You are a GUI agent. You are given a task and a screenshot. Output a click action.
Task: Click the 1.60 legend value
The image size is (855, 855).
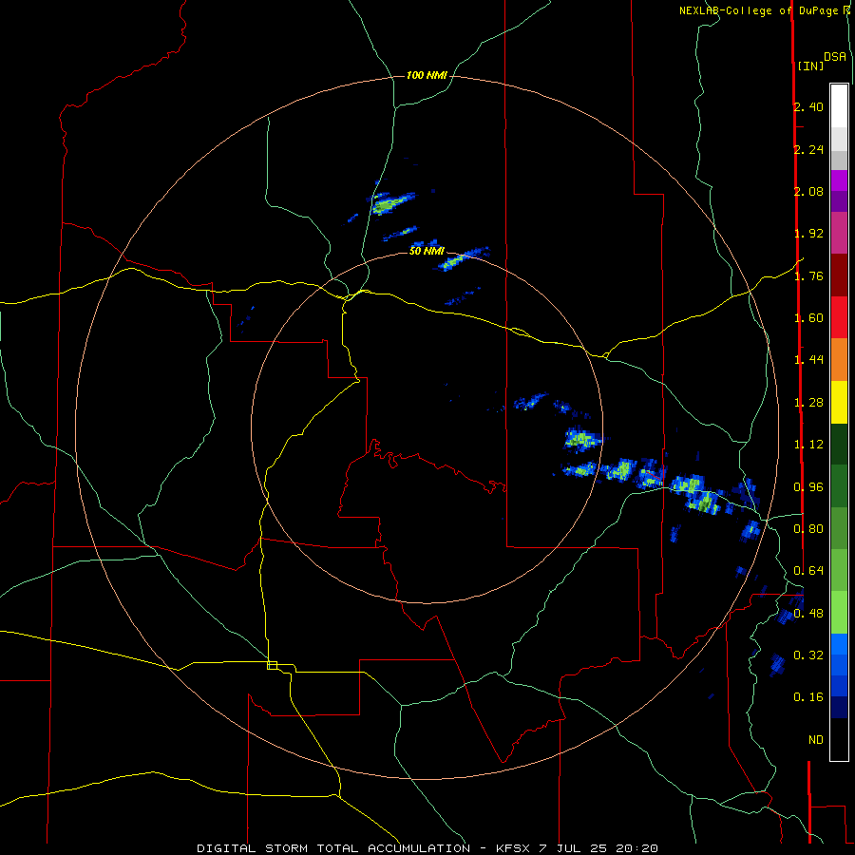pyautogui.click(x=808, y=318)
